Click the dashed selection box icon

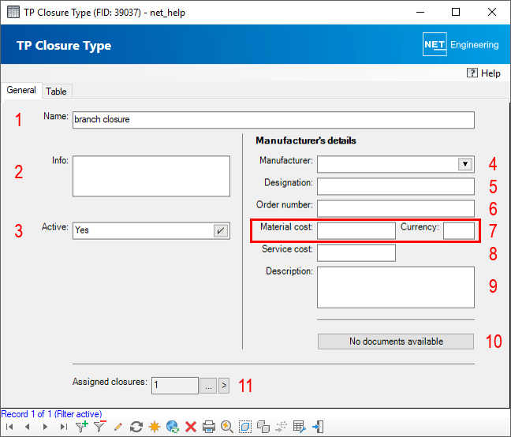[245, 427]
